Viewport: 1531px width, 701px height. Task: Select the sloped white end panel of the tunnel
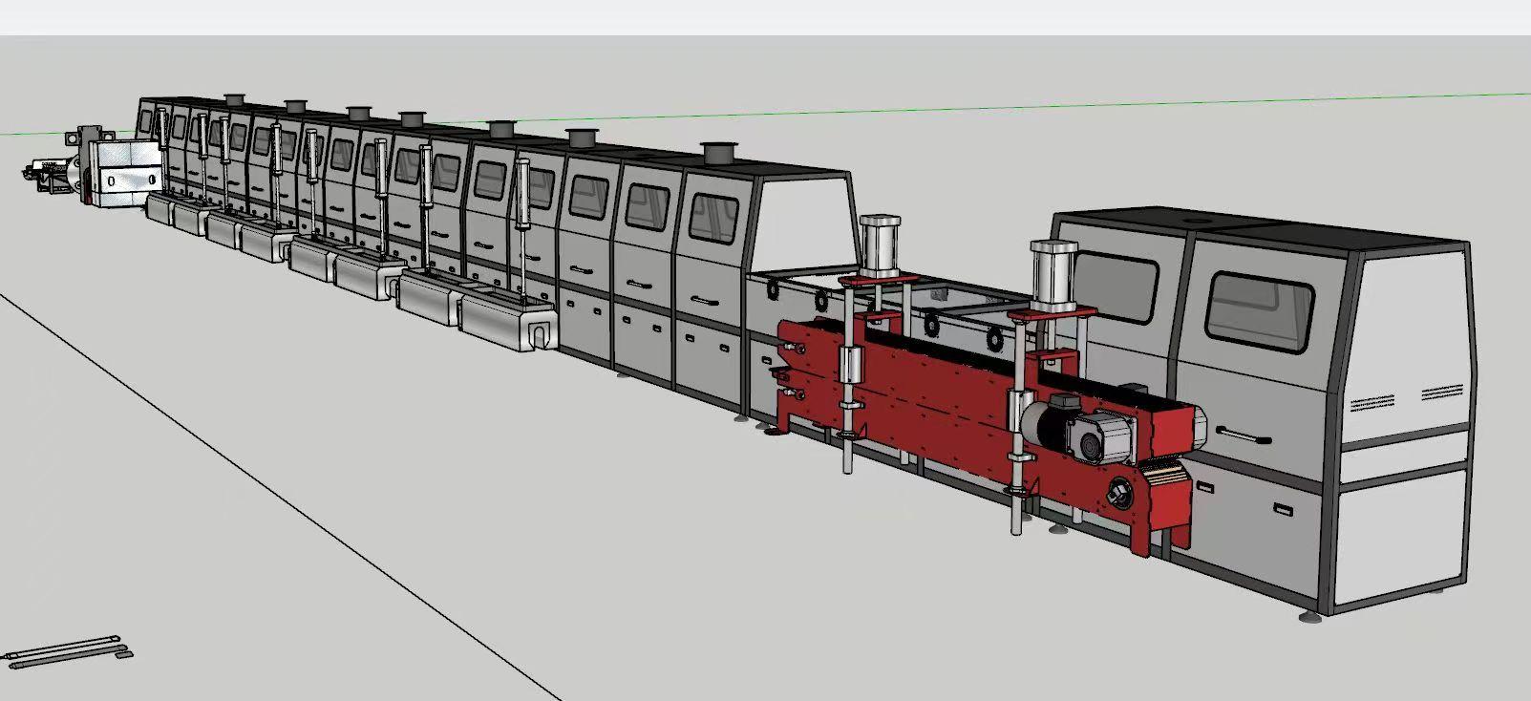click(804, 222)
